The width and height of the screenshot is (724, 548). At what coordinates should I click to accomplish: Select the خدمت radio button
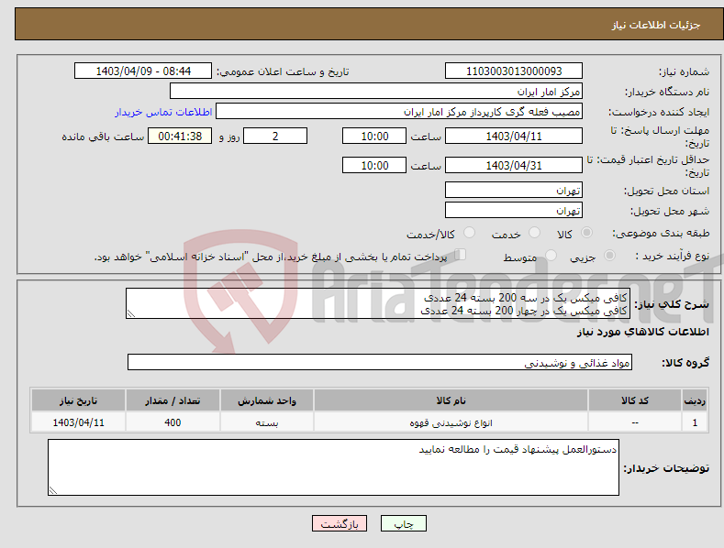534,233
